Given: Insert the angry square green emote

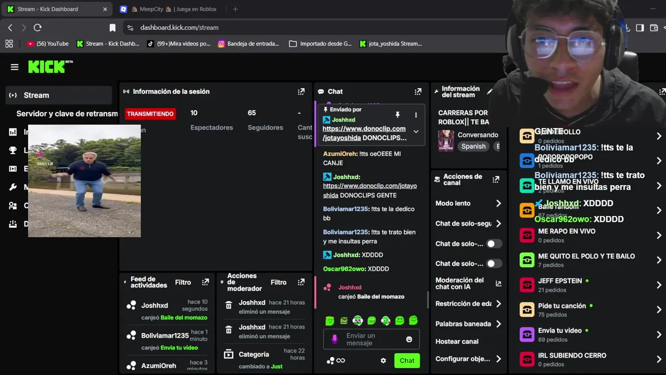Looking at the screenshot, I should (344, 321).
